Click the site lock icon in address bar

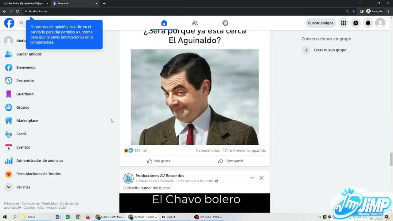[x=26, y=11]
